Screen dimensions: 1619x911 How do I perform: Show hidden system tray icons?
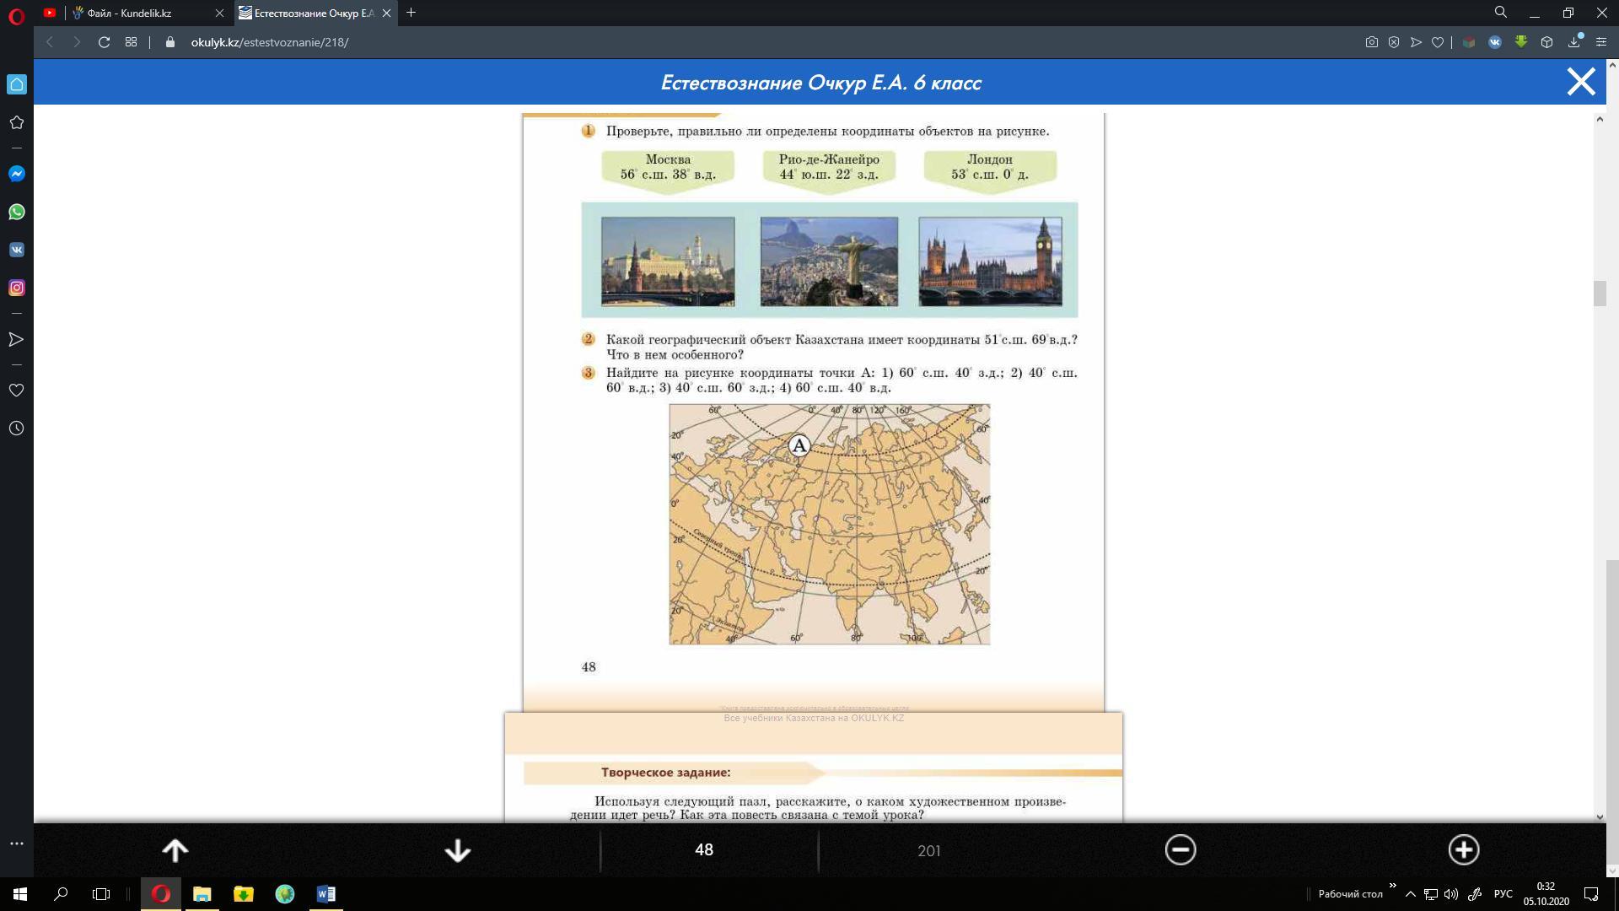pyautogui.click(x=1410, y=894)
